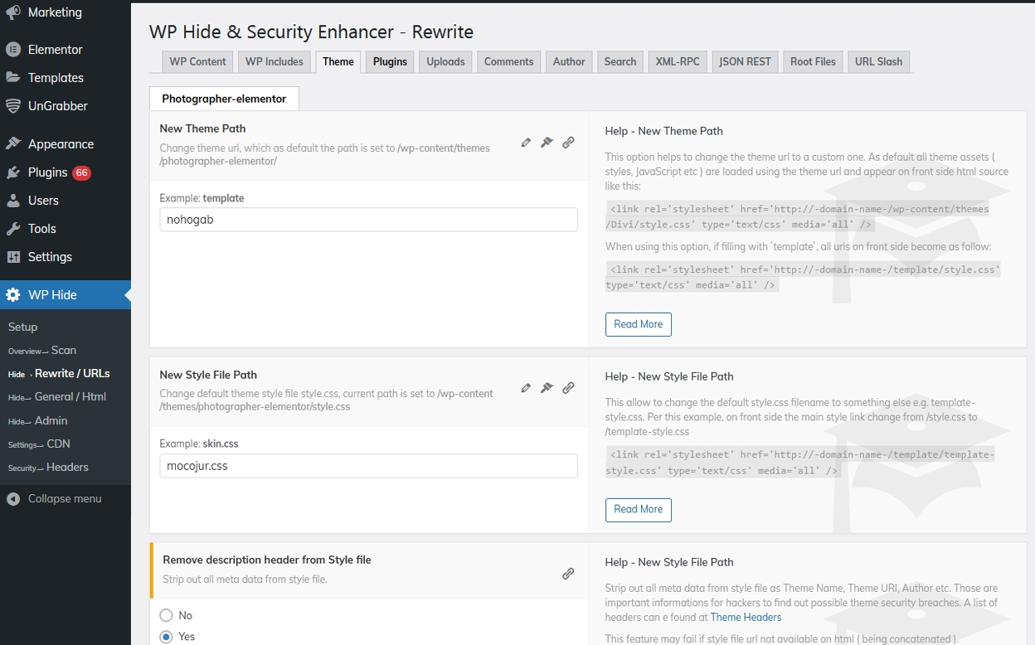Click the Templates folder icon
The width and height of the screenshot is (1035, 645).
[x=13, y=78]
